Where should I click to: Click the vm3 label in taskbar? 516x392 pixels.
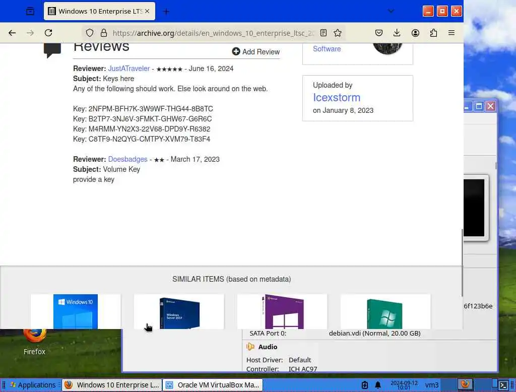tap(431, 385)
